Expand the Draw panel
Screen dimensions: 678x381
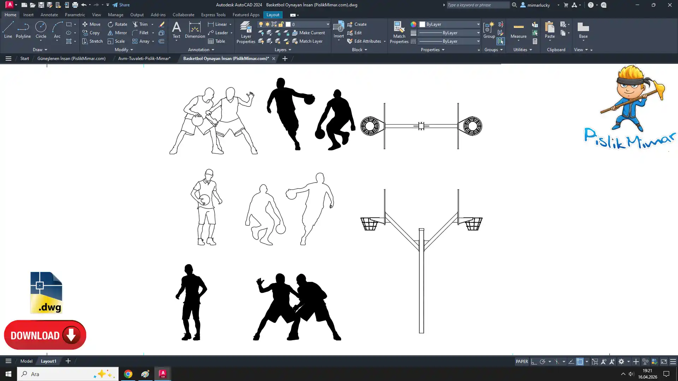pyautogui.click(x=40, y=50)
